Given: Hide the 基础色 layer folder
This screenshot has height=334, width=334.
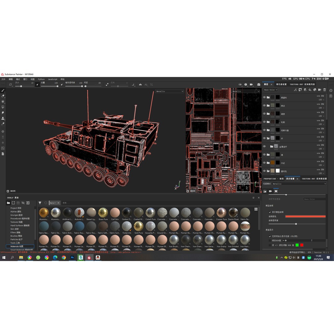Looking at the screenshot, I should click(x=264, y=171).
